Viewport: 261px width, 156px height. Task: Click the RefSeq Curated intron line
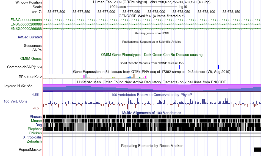coord(152,37)
